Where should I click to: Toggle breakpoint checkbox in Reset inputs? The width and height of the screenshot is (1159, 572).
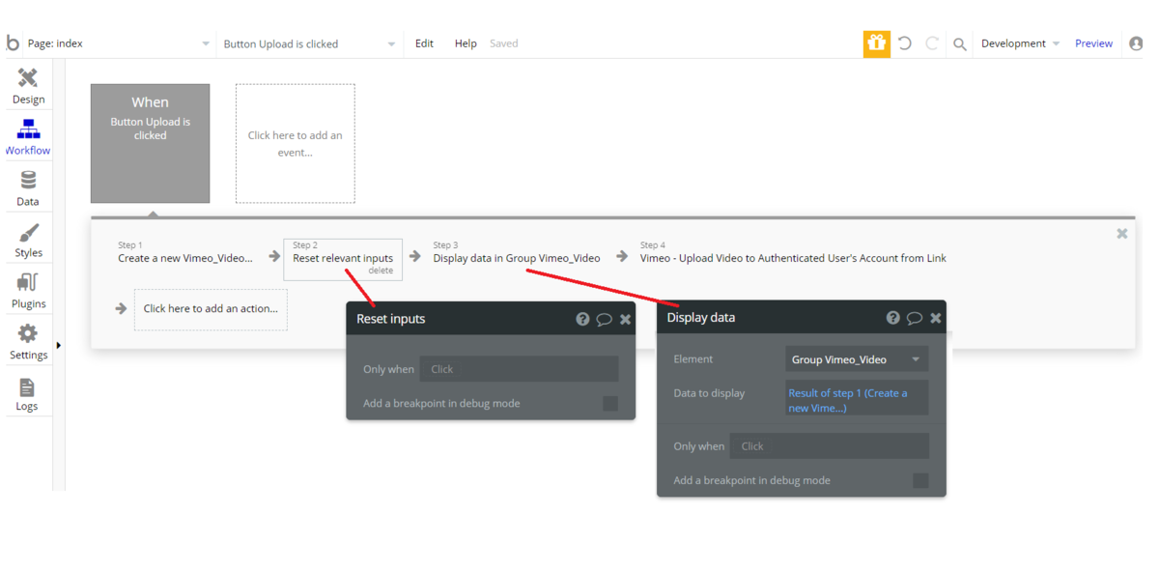point(610,403)
